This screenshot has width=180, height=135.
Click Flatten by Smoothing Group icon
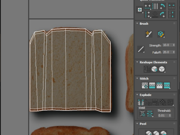point(156,102)
